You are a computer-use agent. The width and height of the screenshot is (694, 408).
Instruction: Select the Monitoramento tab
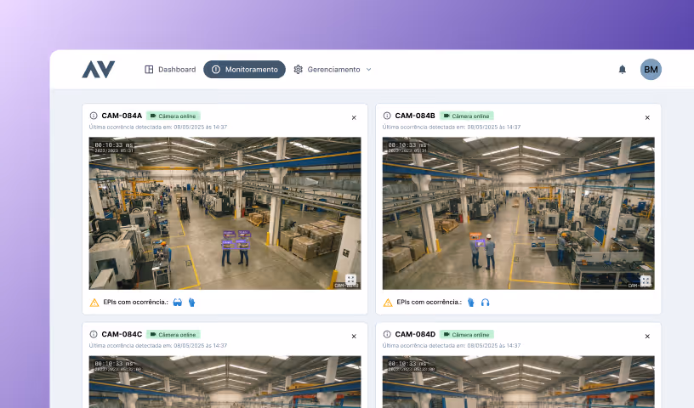(x=244, y=70)
